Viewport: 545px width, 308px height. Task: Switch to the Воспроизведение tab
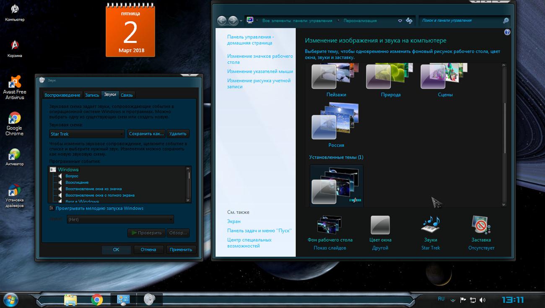click(62, 95)
